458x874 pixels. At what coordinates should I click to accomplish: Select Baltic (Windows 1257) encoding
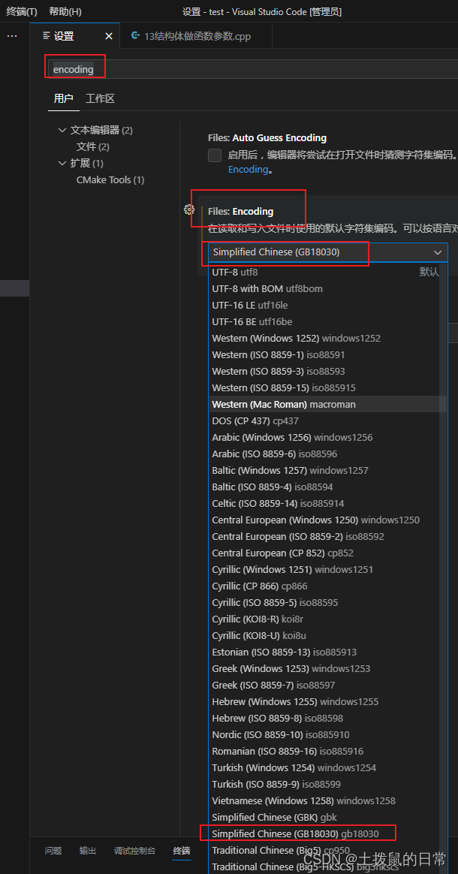327,471
